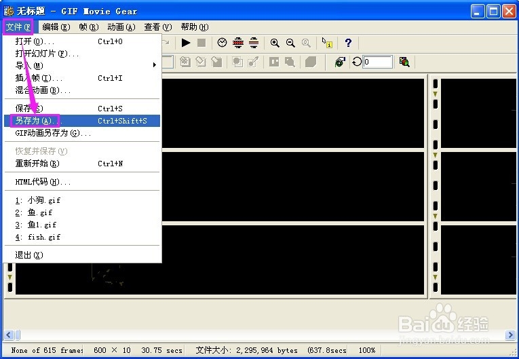This screenshot has height=359, width=519.
Task: Choose 打开 (Open) from the menu
Action: (x=82, y=41)
